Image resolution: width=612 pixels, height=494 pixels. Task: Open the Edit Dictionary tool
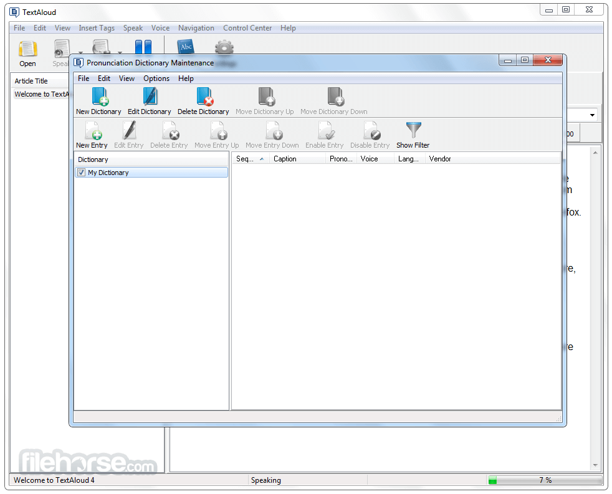[x=150, y=97]
